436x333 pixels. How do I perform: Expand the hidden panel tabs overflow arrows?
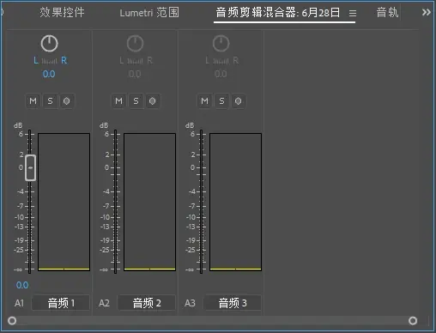pyautogui.click(x=427, y=12)
